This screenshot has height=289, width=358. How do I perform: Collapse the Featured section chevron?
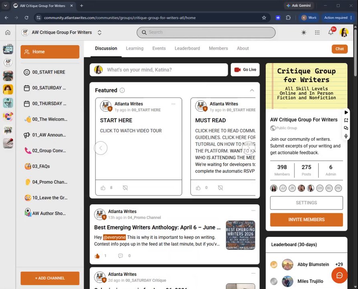click(x=252, y=91)
